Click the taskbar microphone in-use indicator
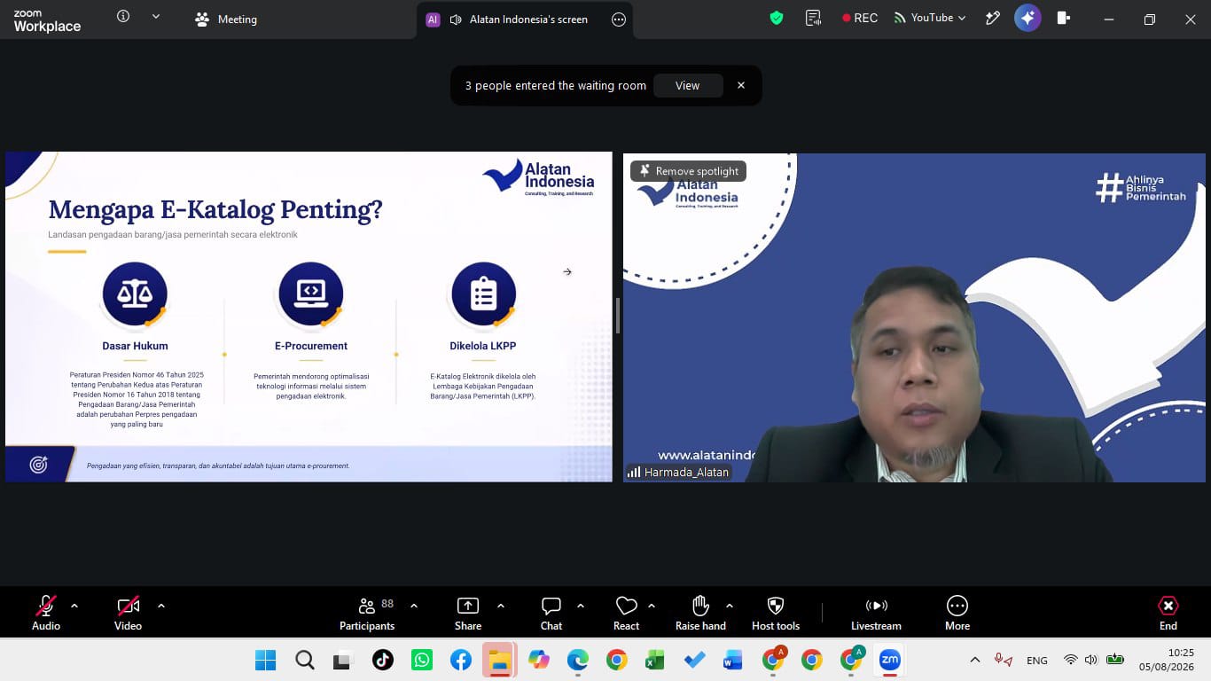 1004,660
